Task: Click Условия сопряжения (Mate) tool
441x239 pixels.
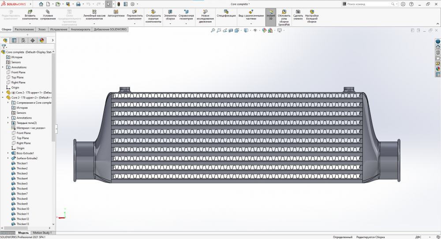Action: click(x=48, y=15)
